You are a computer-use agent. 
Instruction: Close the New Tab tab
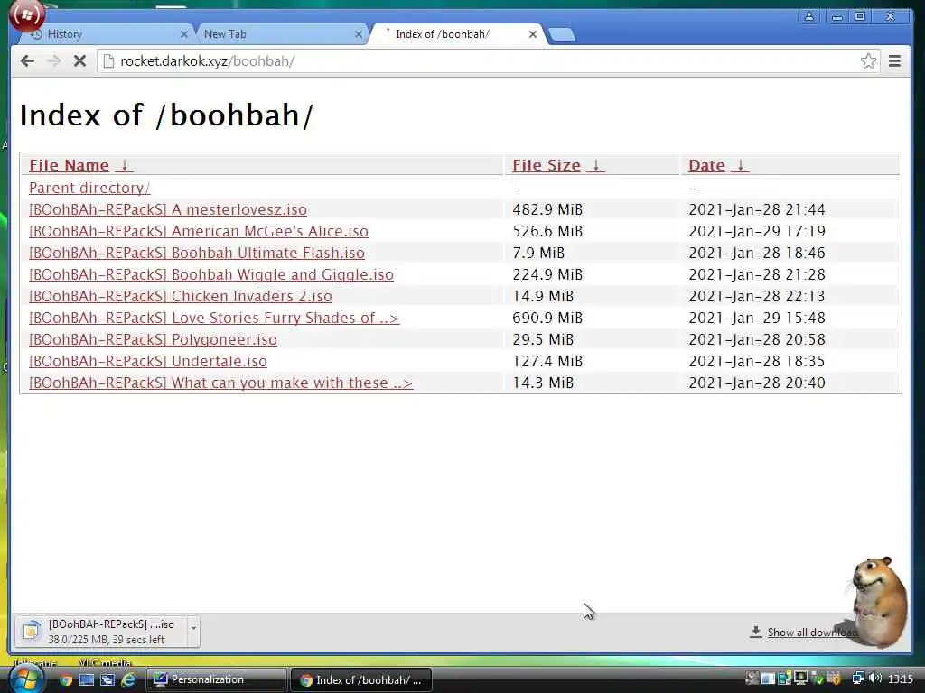(x=358, y=34)
